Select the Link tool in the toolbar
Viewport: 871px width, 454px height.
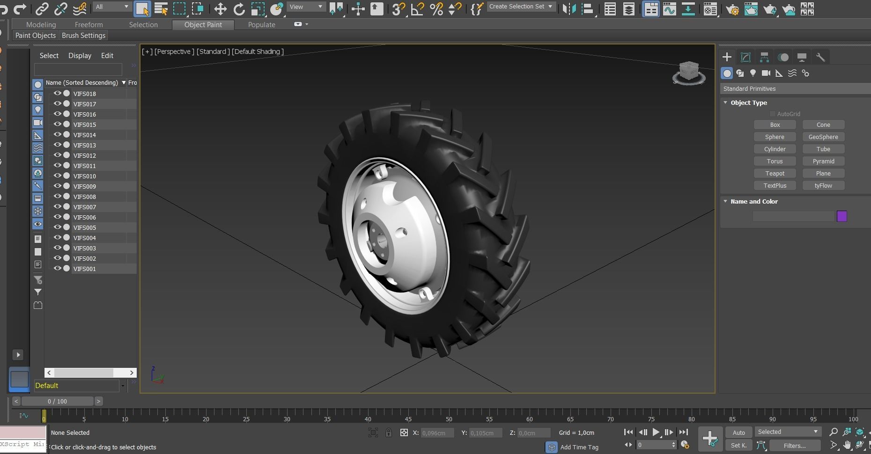[42, 8]
